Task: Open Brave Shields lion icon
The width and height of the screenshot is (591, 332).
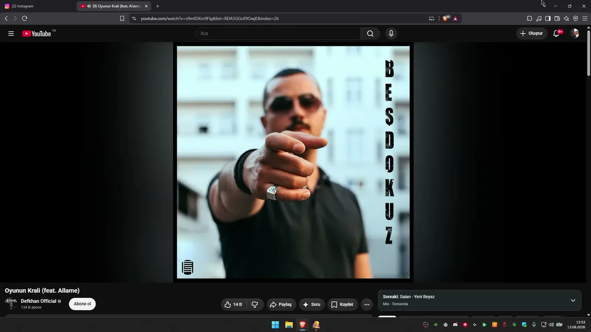Action: click(x=445, y=18)
